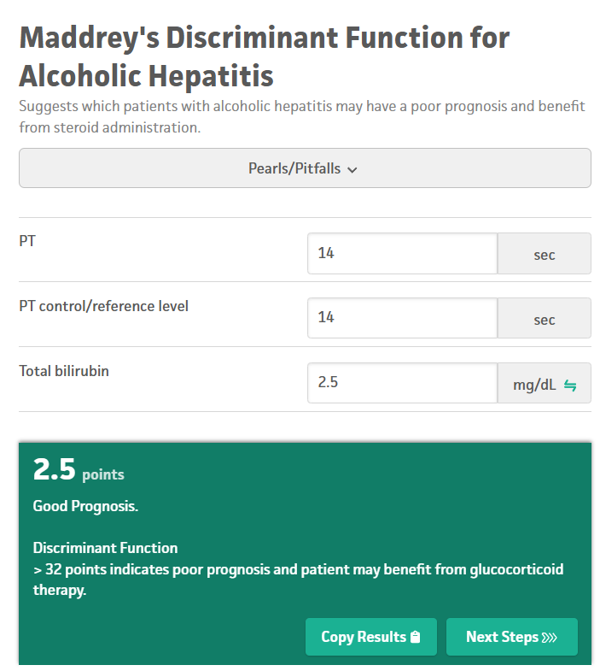Screen dimensions: 600x671
Task: Click the triple-chevron icon on Next Steps
Action: pos(549,637)
